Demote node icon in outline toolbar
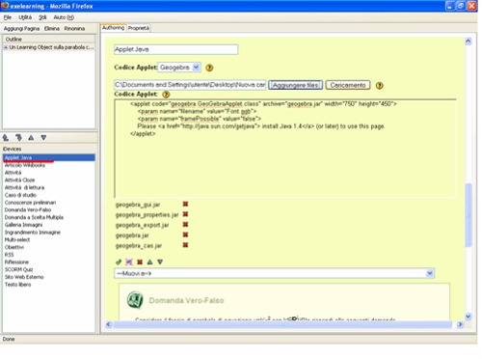 coord(18,138)
